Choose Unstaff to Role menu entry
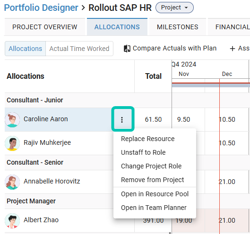 click(x=155, y=152)
